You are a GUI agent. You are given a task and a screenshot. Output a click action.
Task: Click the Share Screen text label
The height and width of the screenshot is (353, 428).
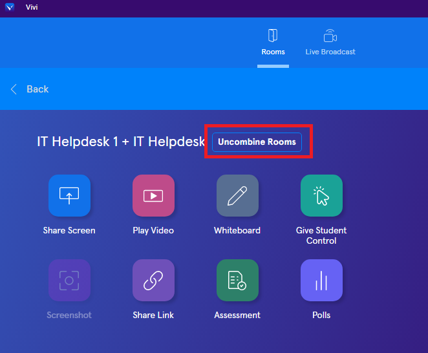pyautogui.click(x=69, y=230)
